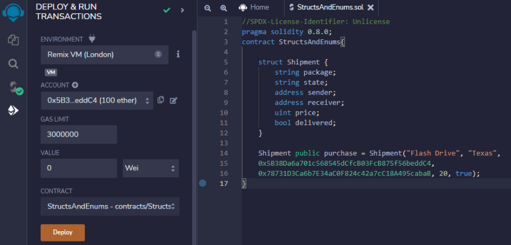Select the Deploy & run transactions icon
The width and height of the screenshot is (511, 245).
click(13, 110)
